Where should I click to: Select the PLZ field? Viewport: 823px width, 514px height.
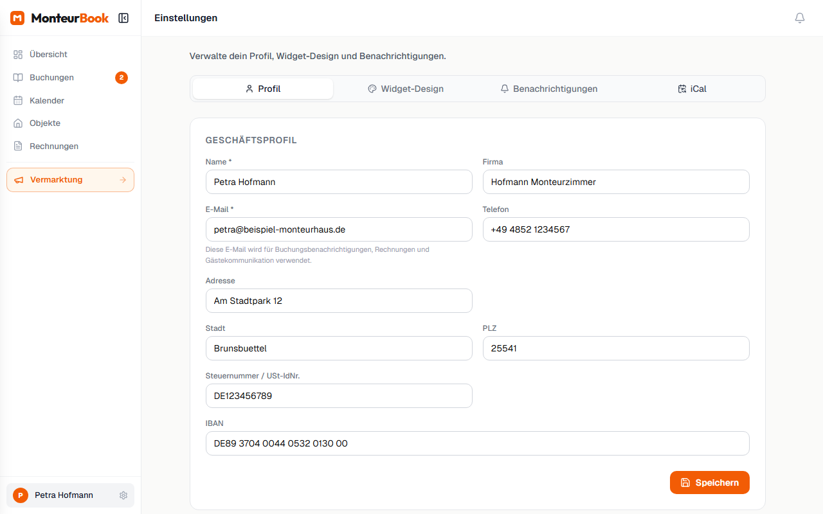[615, 348]
